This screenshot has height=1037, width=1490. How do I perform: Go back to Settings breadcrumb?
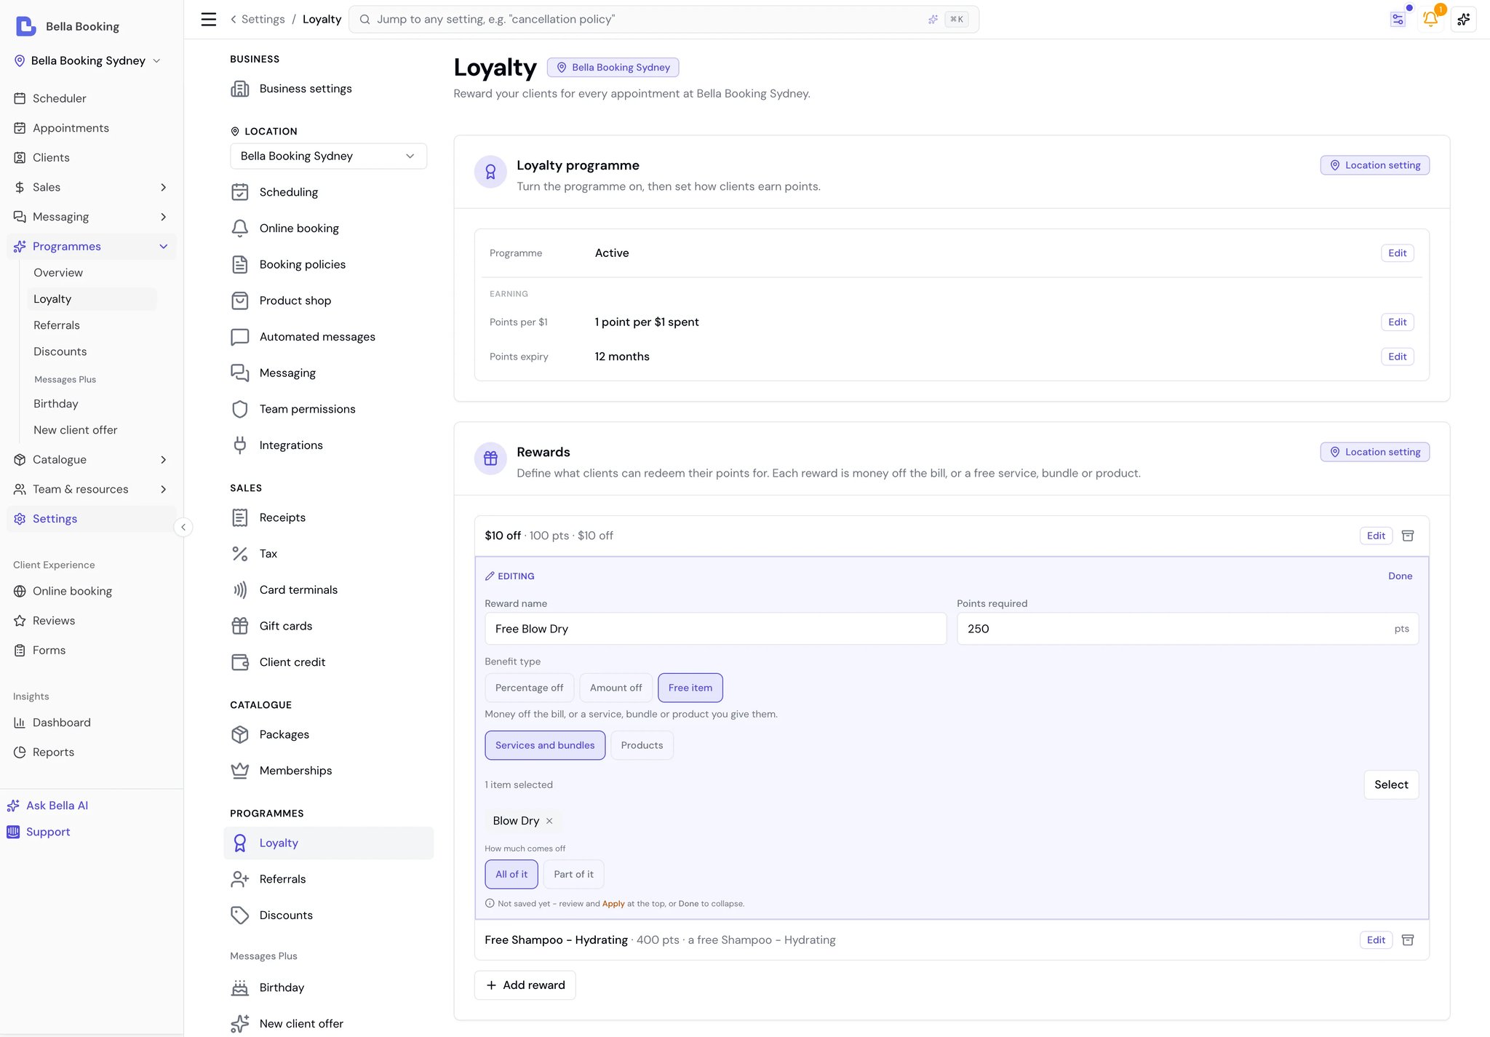[258, 19]
